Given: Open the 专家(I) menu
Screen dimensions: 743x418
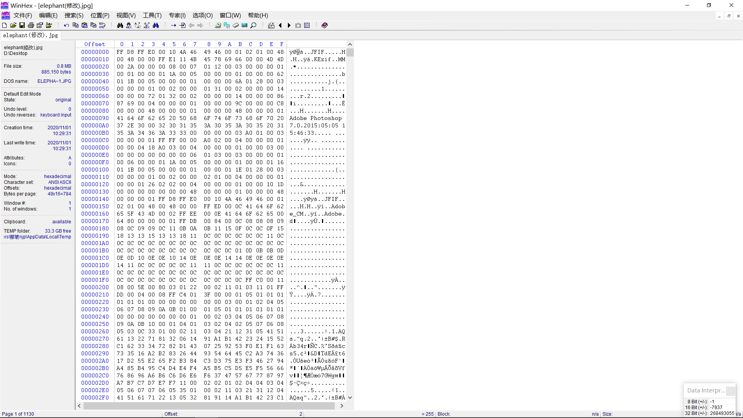Looking at the screenshot, I should point(177,15).
